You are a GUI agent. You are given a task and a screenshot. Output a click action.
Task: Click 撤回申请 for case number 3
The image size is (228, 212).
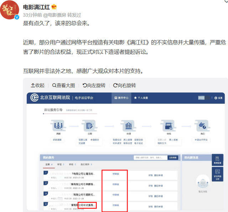pyautogui.click(x=159, y=196)
